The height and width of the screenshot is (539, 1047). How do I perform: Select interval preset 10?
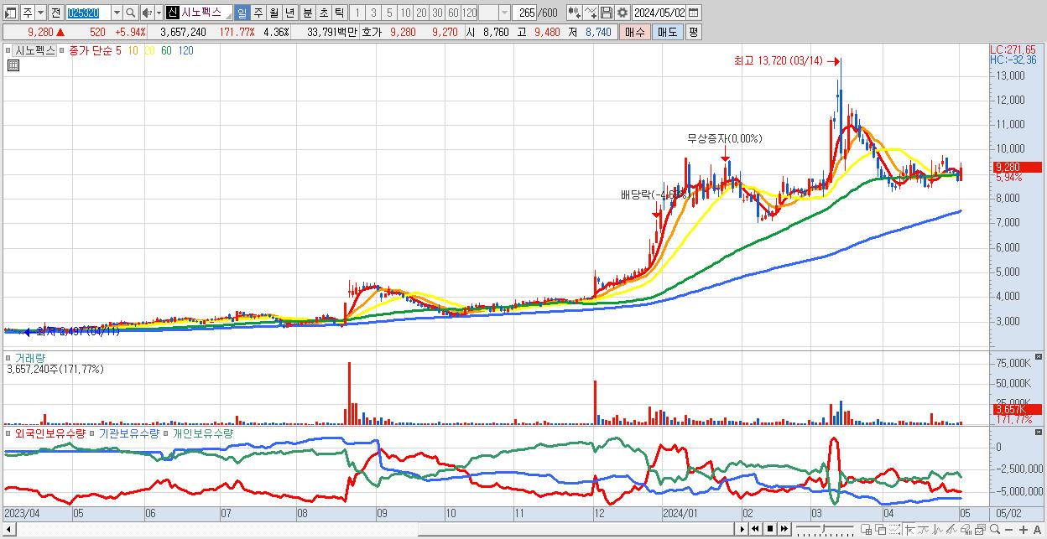coord(405,13)
